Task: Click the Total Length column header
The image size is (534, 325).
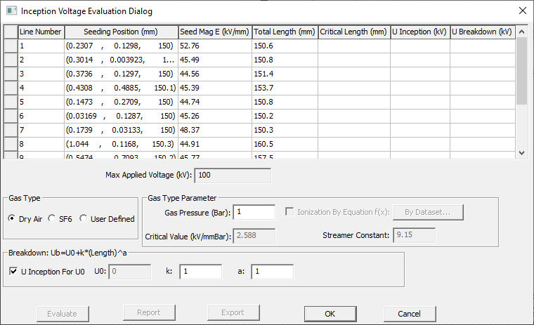Action: 285,32
